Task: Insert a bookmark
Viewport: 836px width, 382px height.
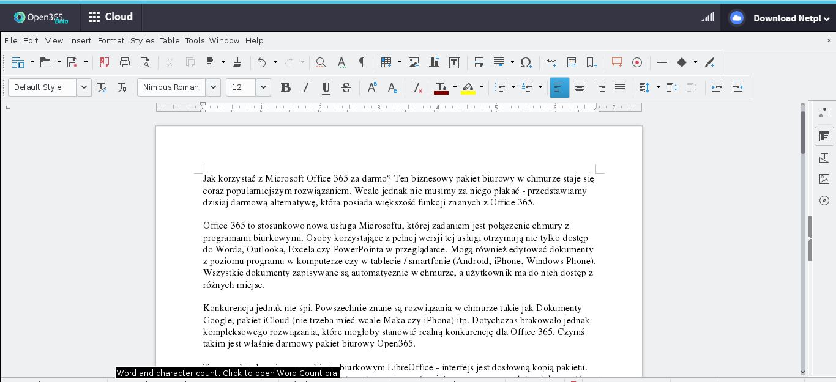Action: tap(591, 62)
